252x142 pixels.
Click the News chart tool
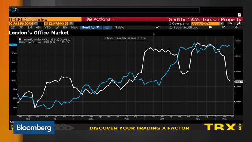(132, 38)
